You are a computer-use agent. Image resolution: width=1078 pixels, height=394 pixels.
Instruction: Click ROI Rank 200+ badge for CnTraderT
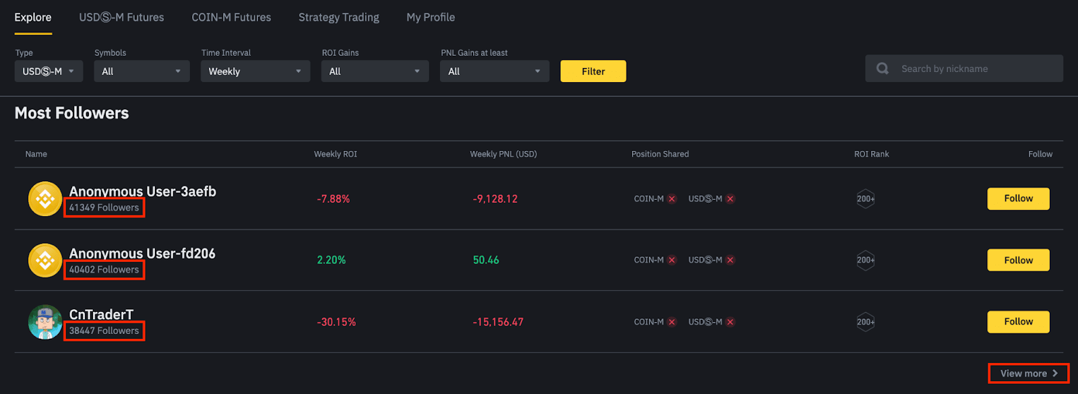point(865,322)
